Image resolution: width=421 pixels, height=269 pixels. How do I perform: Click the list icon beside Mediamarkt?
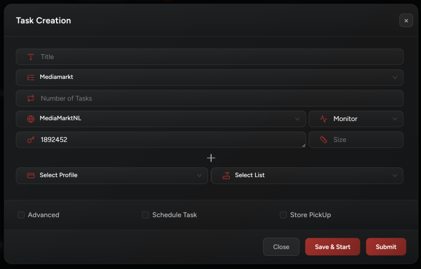point(31,78)
